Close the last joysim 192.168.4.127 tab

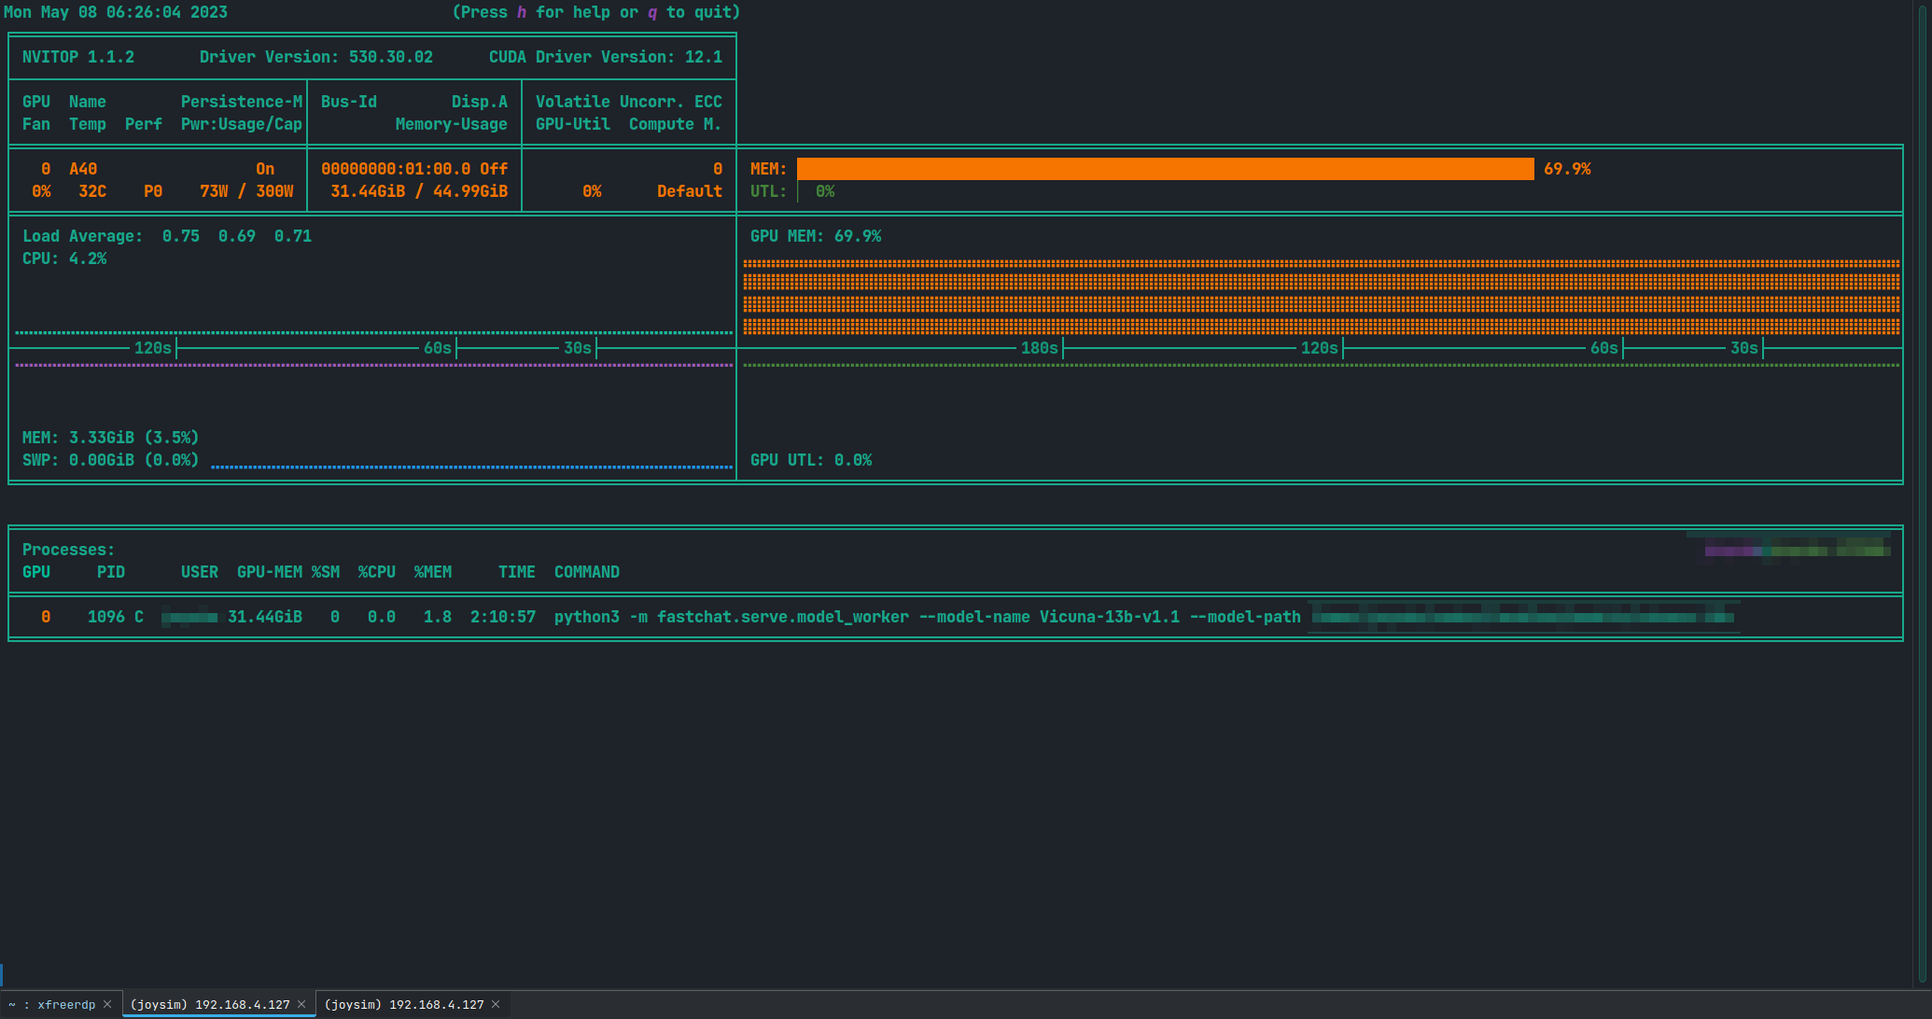point(496,1005)
